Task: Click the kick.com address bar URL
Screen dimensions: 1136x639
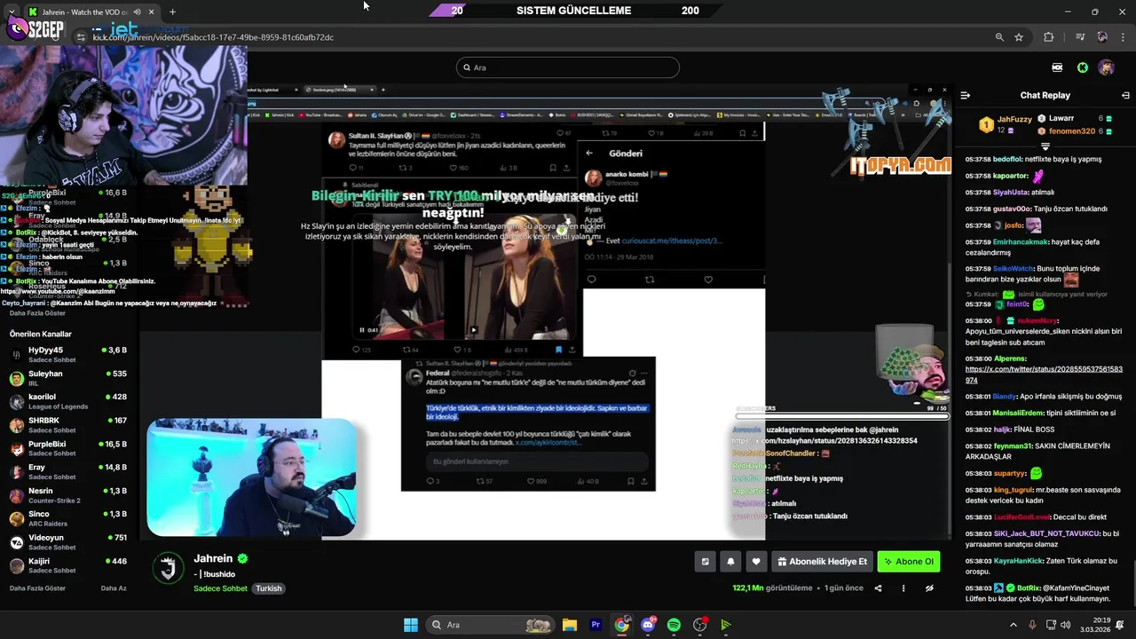Action: 213,37
